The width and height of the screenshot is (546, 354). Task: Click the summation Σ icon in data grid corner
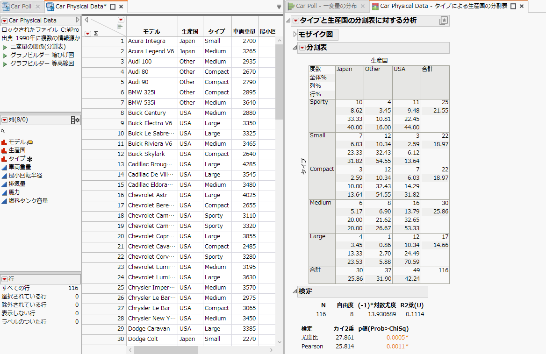pos(96,33)
